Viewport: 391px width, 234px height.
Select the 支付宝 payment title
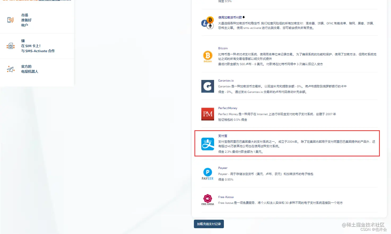click(223, 136)
